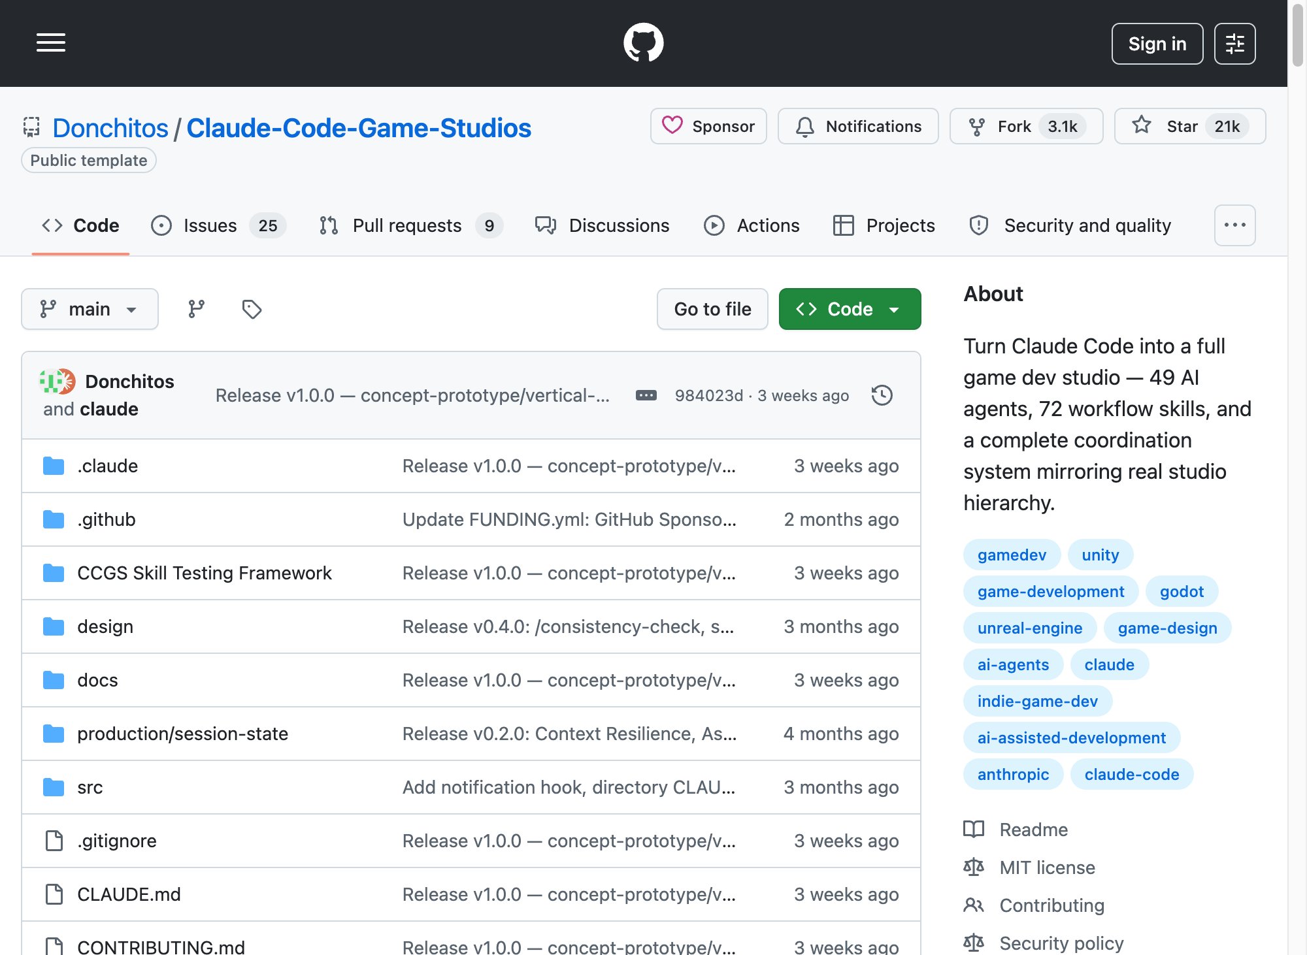Open commit history clock icon

(882, 395)
